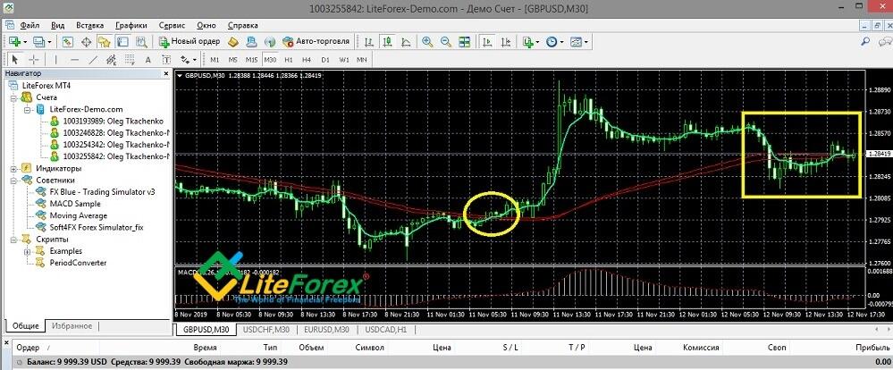Switch chart to candlesticks type
893x370 pixels.
click(387, 41)
